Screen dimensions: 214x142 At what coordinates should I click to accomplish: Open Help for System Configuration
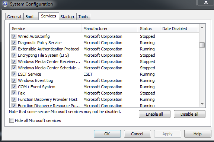point(198,134)
